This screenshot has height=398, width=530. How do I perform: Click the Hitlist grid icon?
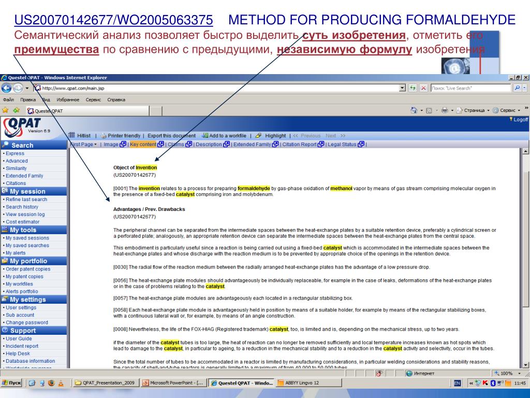point(71,135)
